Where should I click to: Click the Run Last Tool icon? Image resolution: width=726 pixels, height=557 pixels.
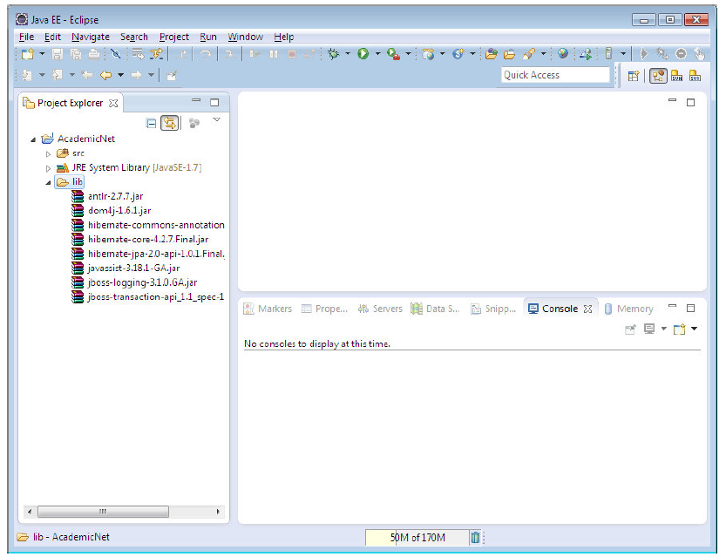pyautogui.click(x=393, y=54)
